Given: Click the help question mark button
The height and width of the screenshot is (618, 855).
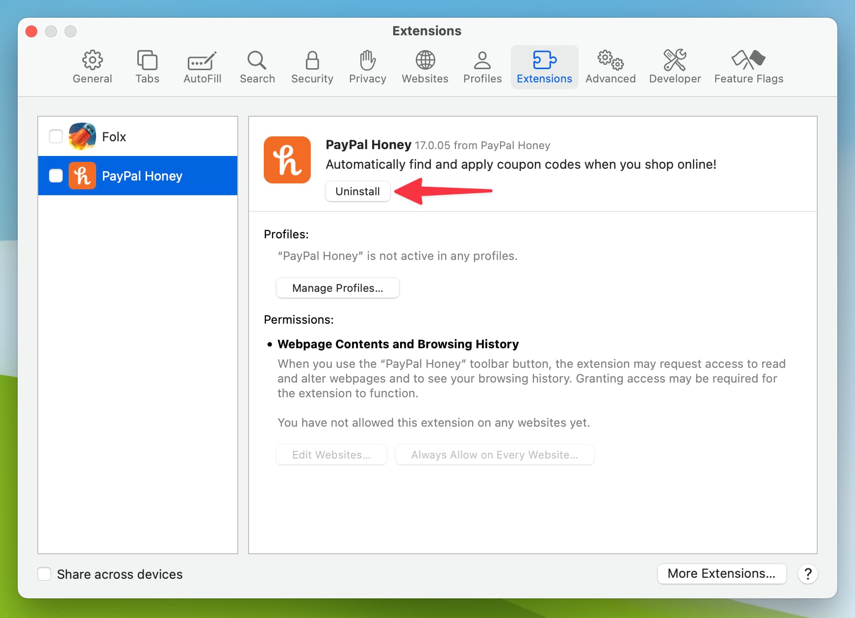Looking at the screenshot, I should [807, 573].
